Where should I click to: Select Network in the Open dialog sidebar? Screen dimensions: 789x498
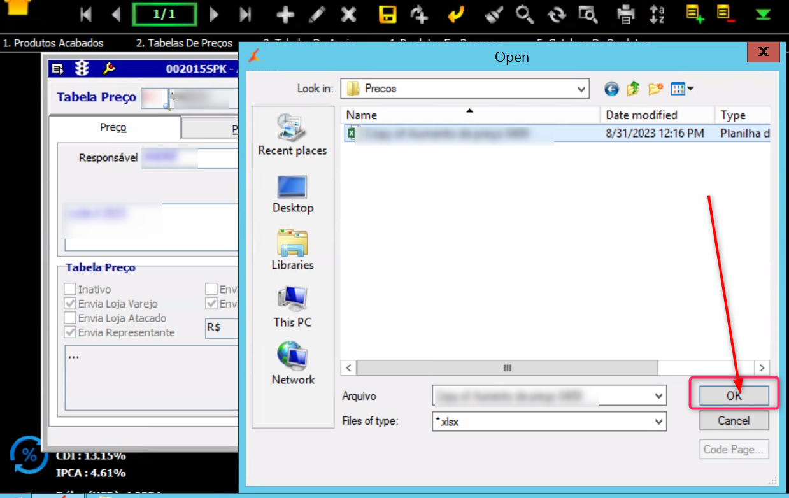coord(293,364)
